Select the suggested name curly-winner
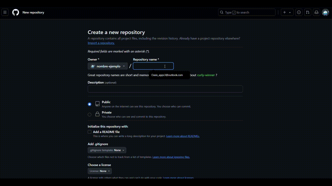332x186 pixels. pyautogui.click(x=206, y=75)
